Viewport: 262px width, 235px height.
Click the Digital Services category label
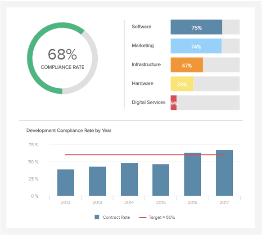149,102
